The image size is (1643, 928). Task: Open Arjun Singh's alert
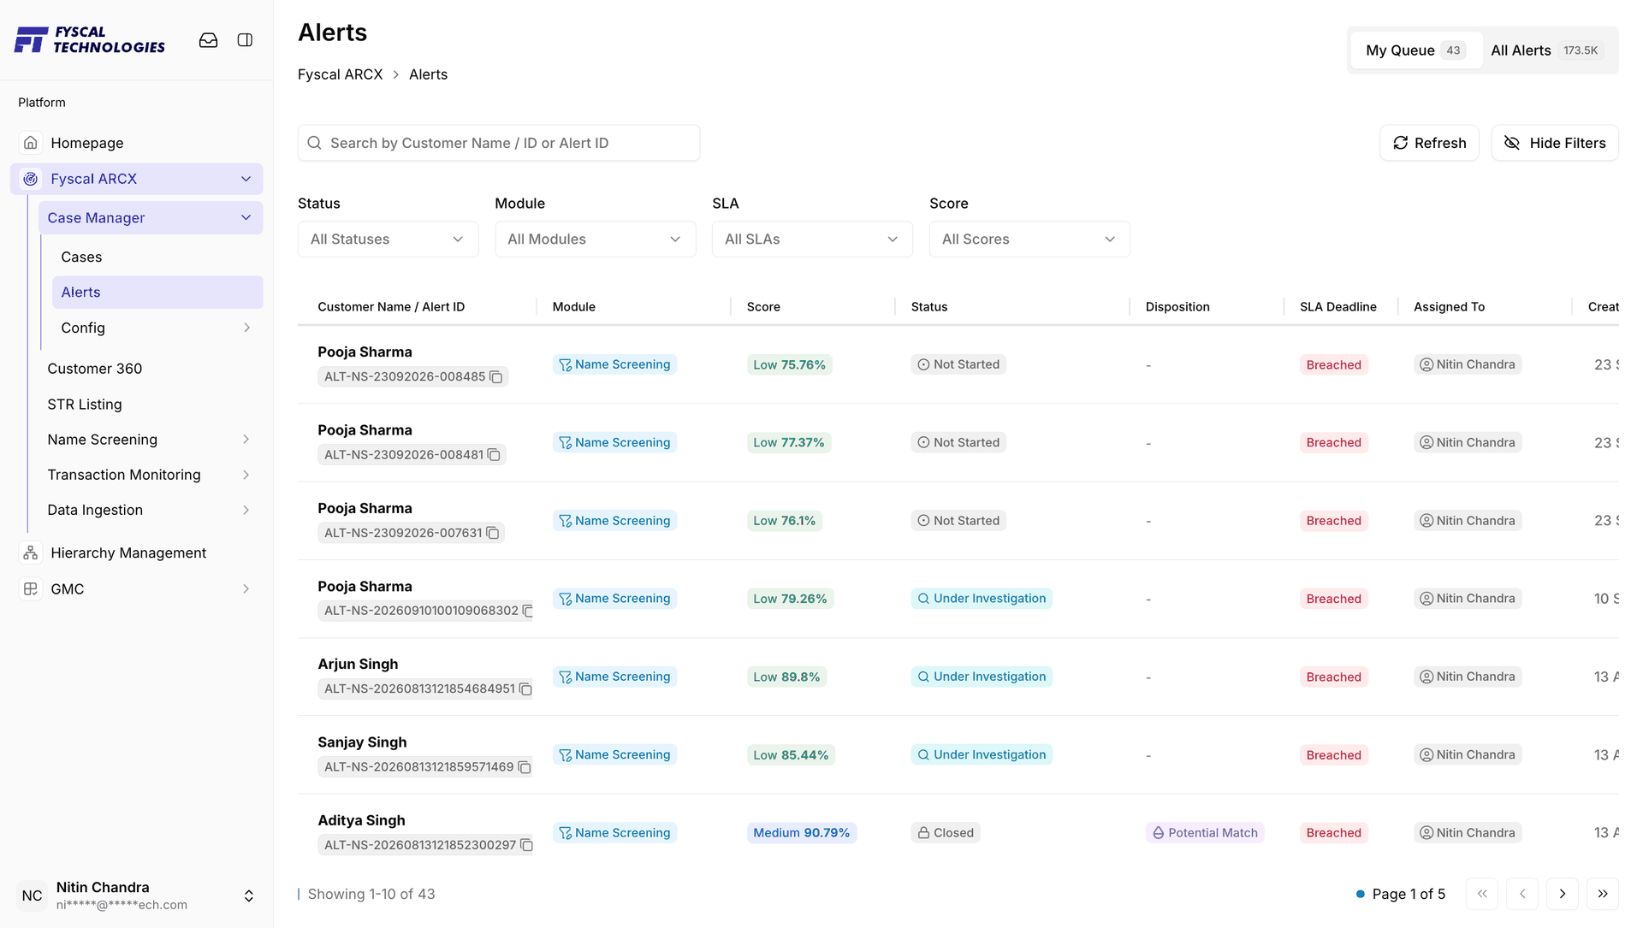click(x=358, y=665)
